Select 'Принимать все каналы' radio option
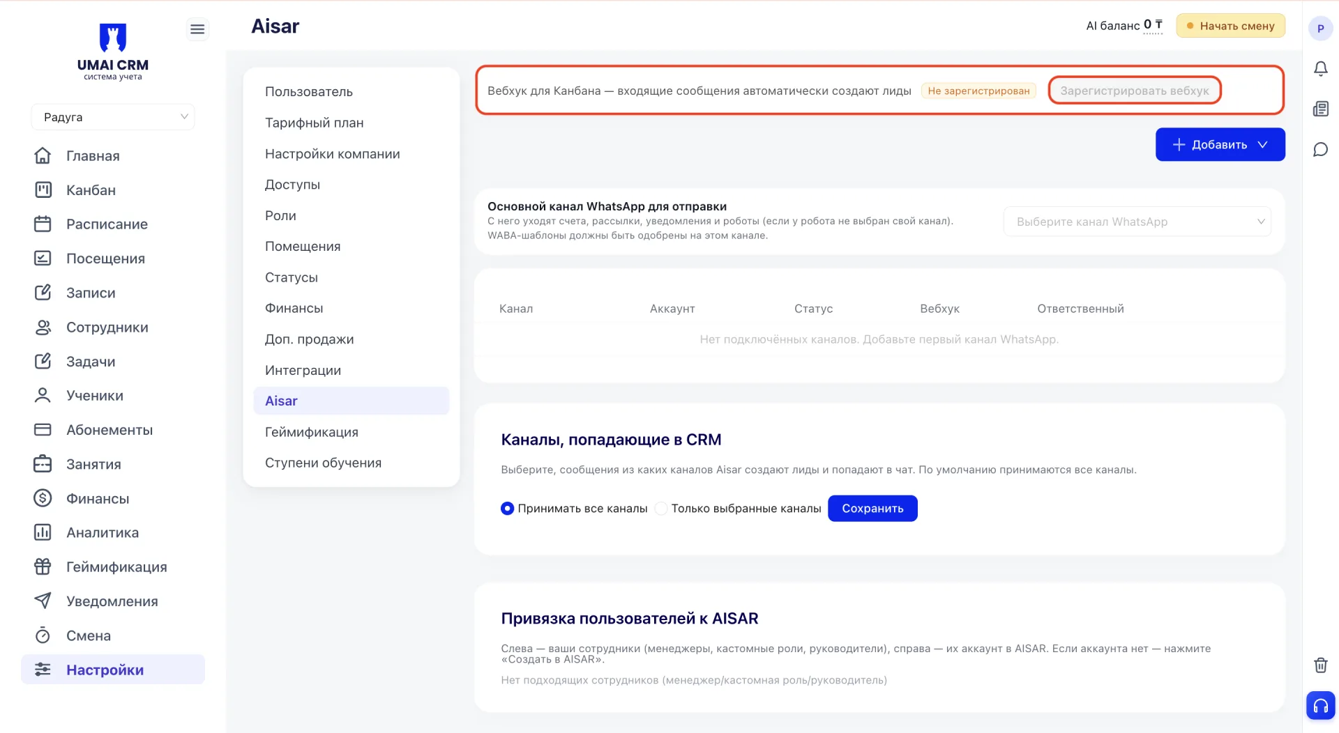Screen dimensions: 1339x733 click(x=507, y=509)
